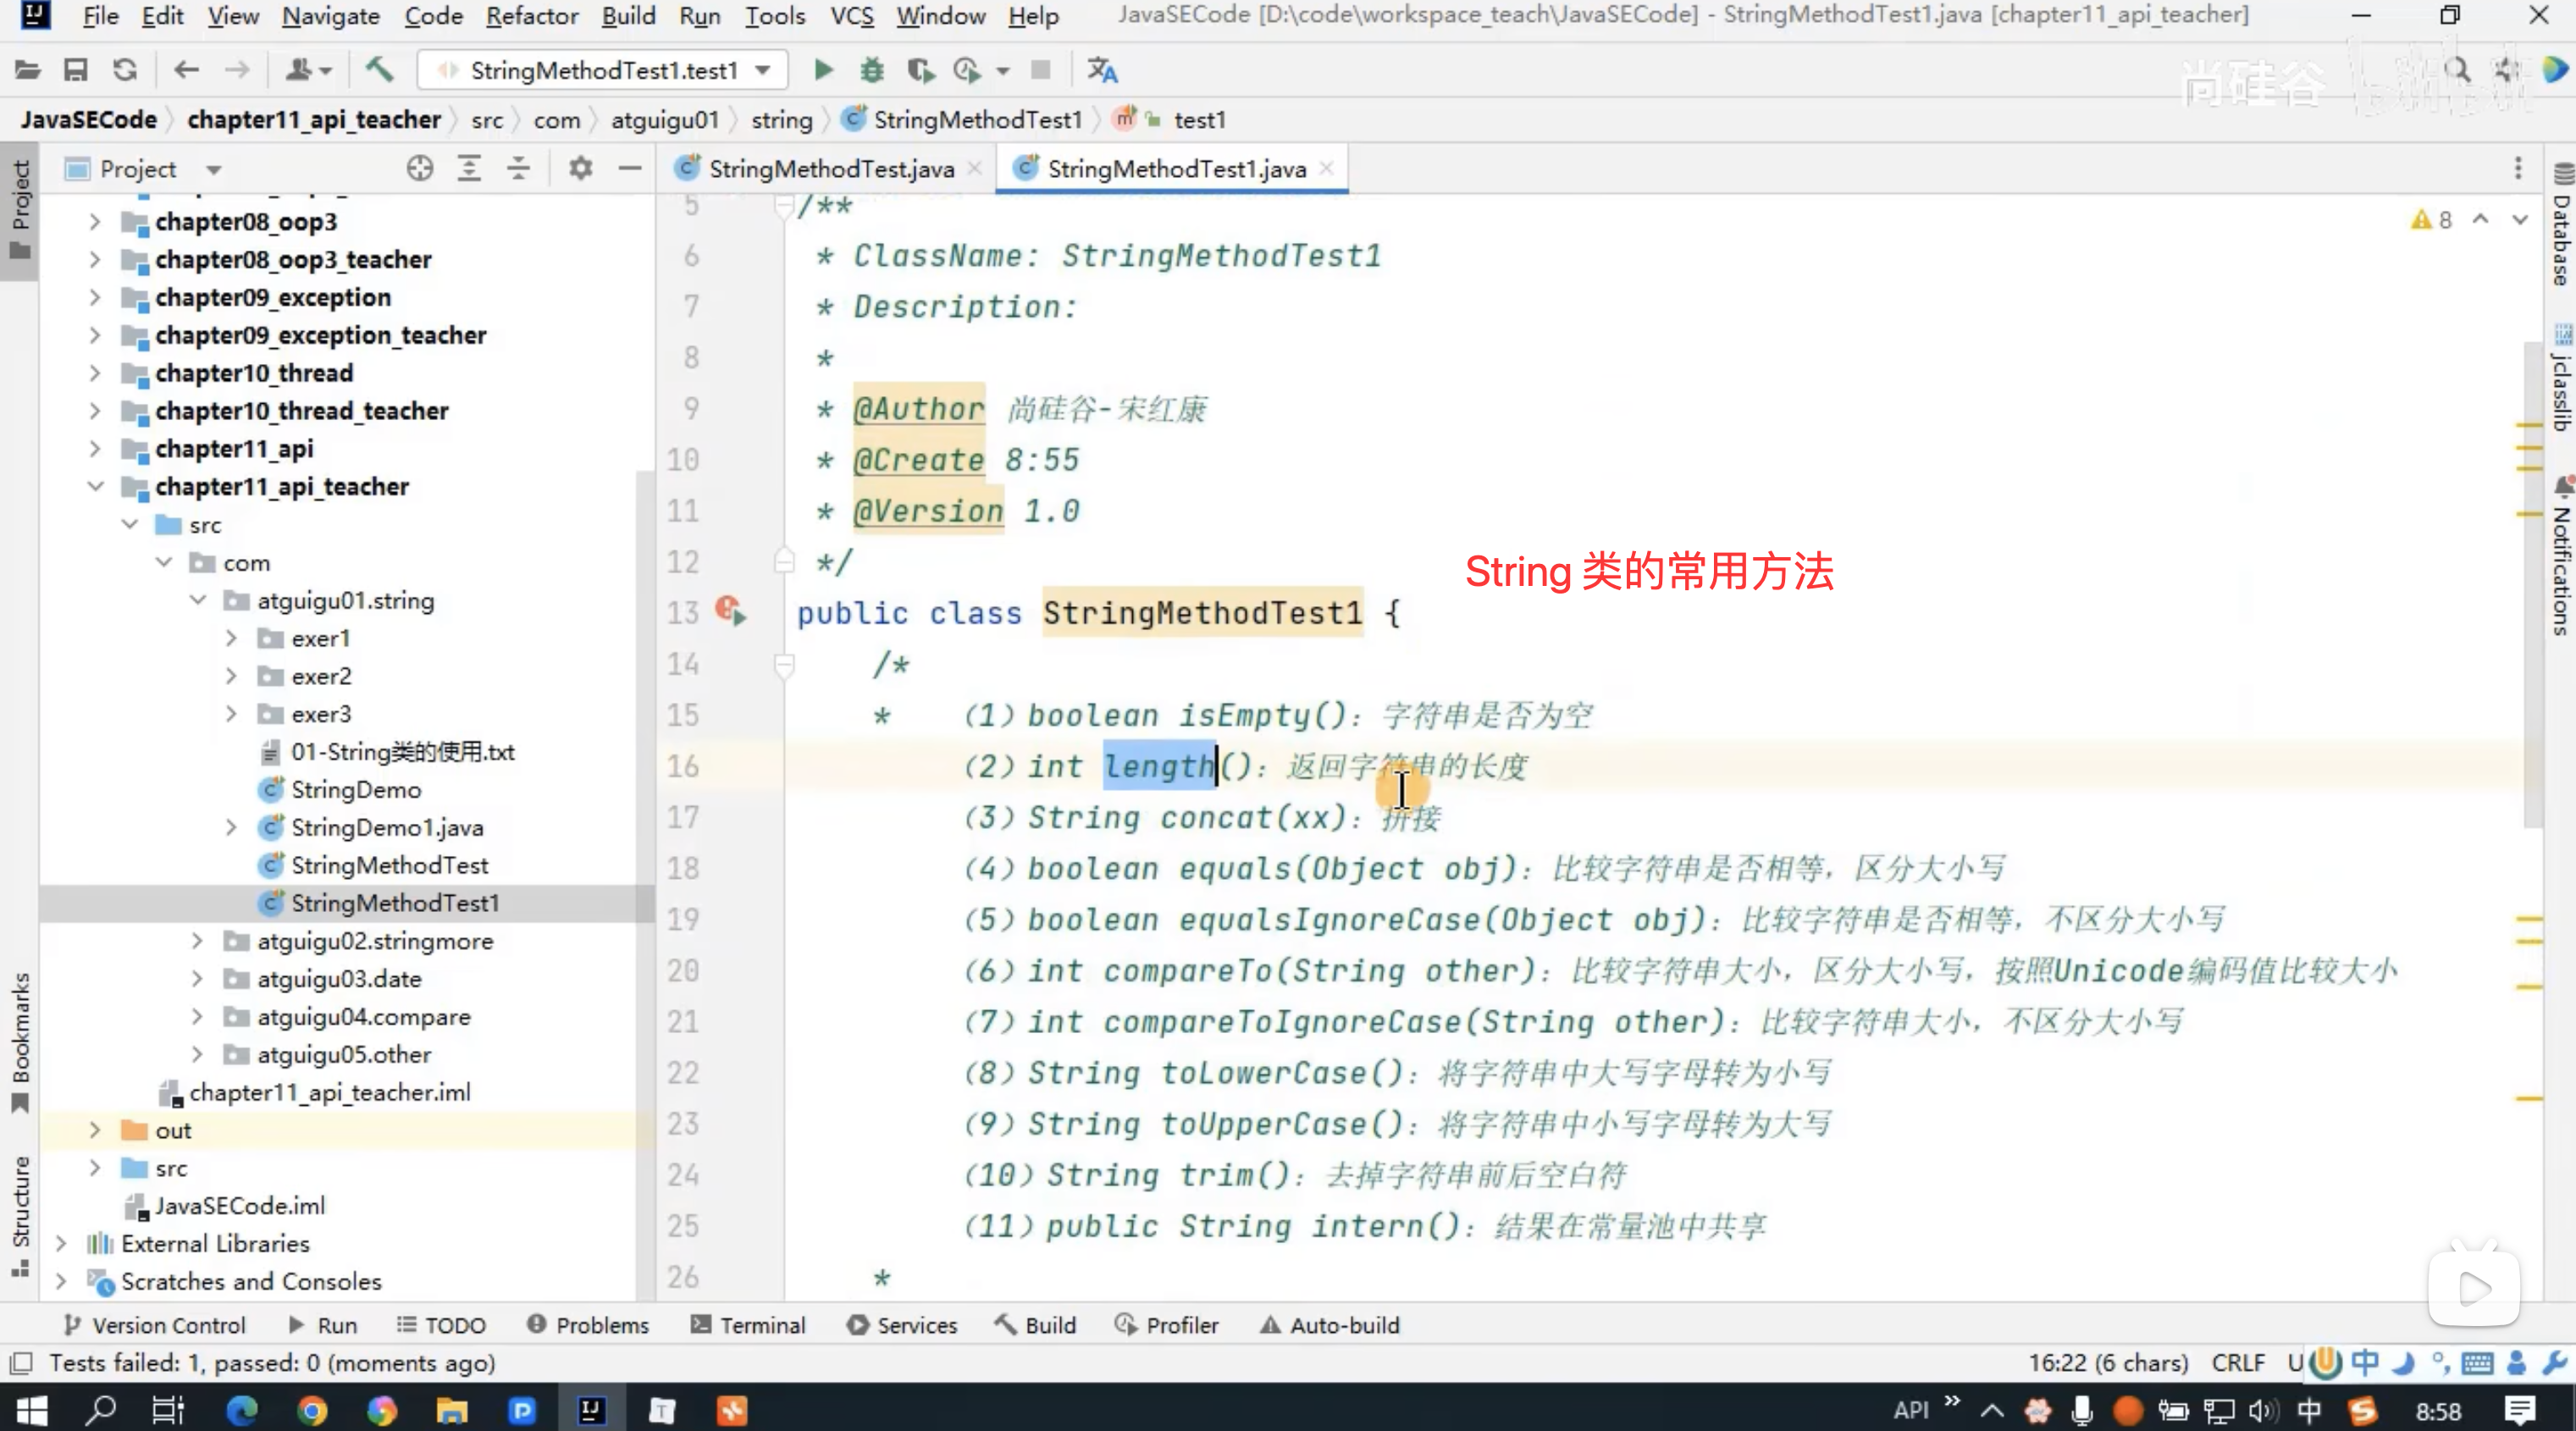
Task: Click the green Run button in toolbar
Action: point(823,70)
